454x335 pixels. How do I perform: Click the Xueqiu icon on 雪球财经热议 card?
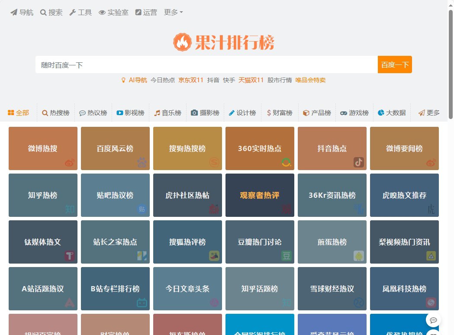coord(359,302)
